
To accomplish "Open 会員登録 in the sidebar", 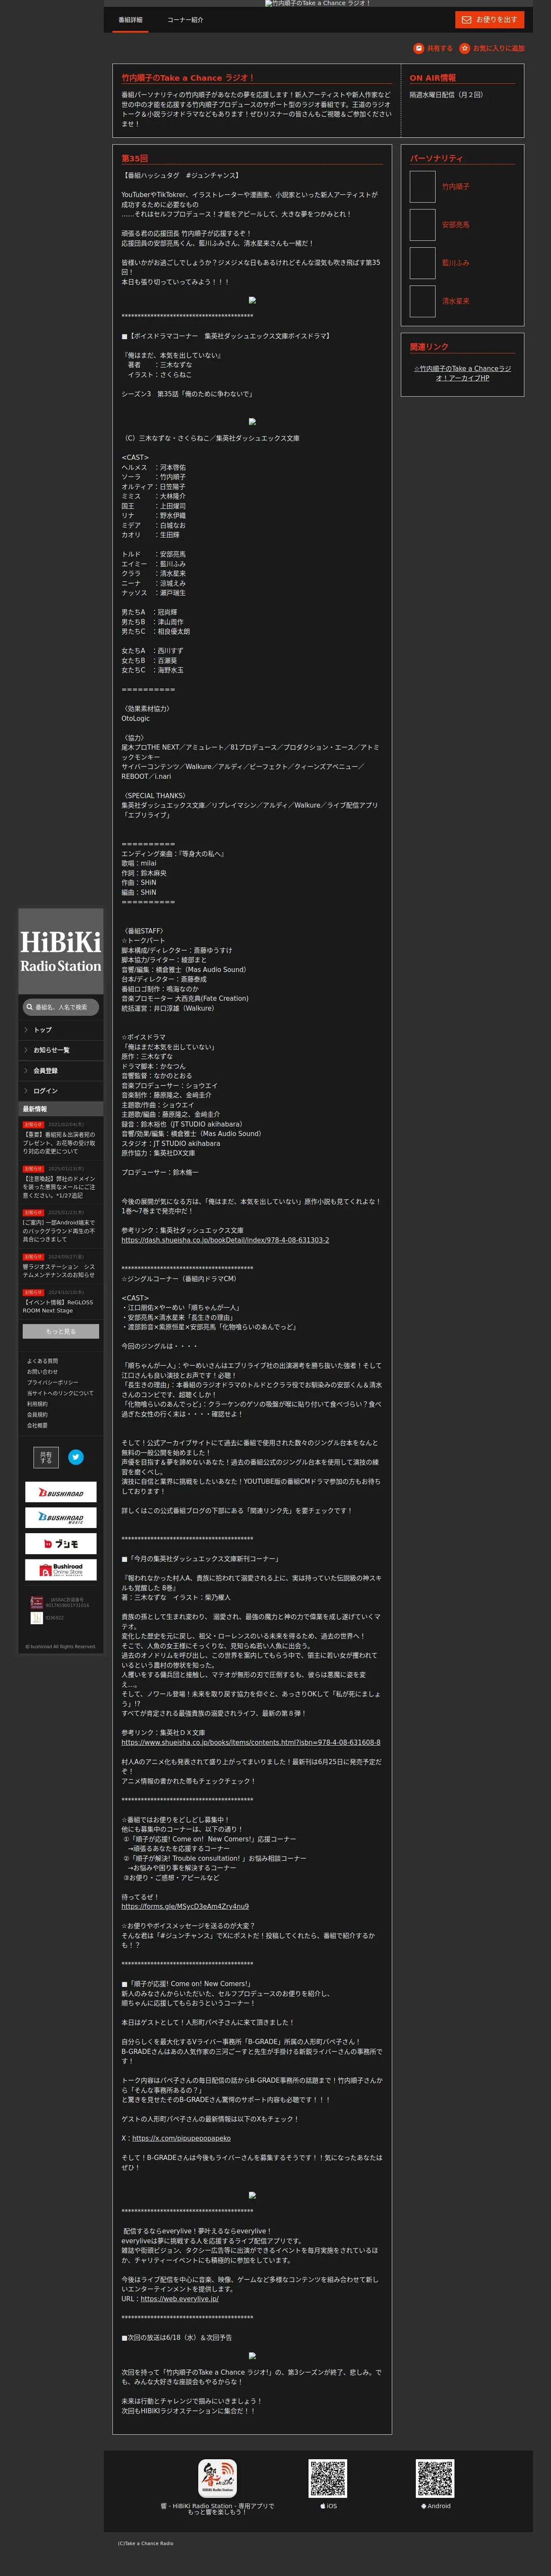I will coord(61,1071).
